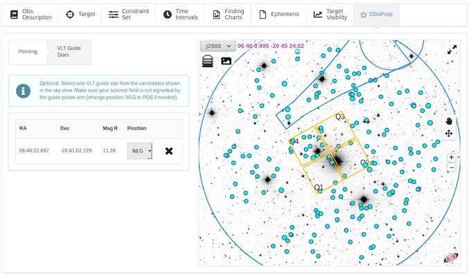Open the NEG position dropdown
The height and width of the screenshot is (277, 469).
140,151
